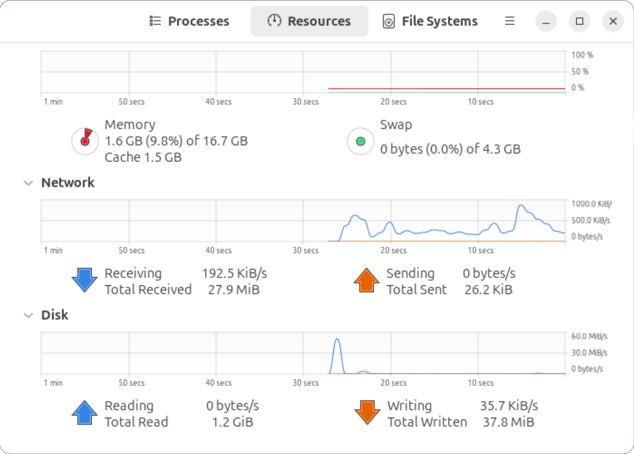Click the Swap label text
The width and height of the screenshot is (634, 454).
[x=396, y=124]
